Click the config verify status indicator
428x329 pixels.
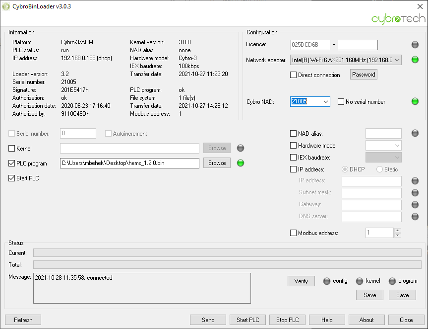[326, 281]
